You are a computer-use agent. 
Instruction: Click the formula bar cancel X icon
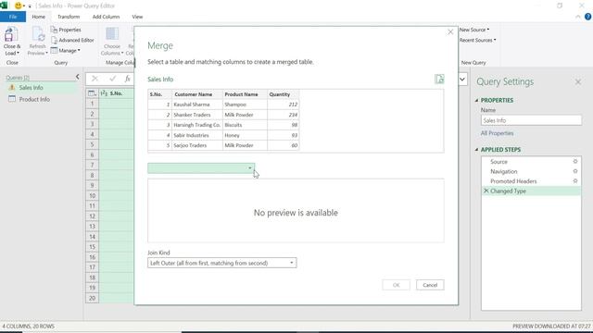(95, 79)
